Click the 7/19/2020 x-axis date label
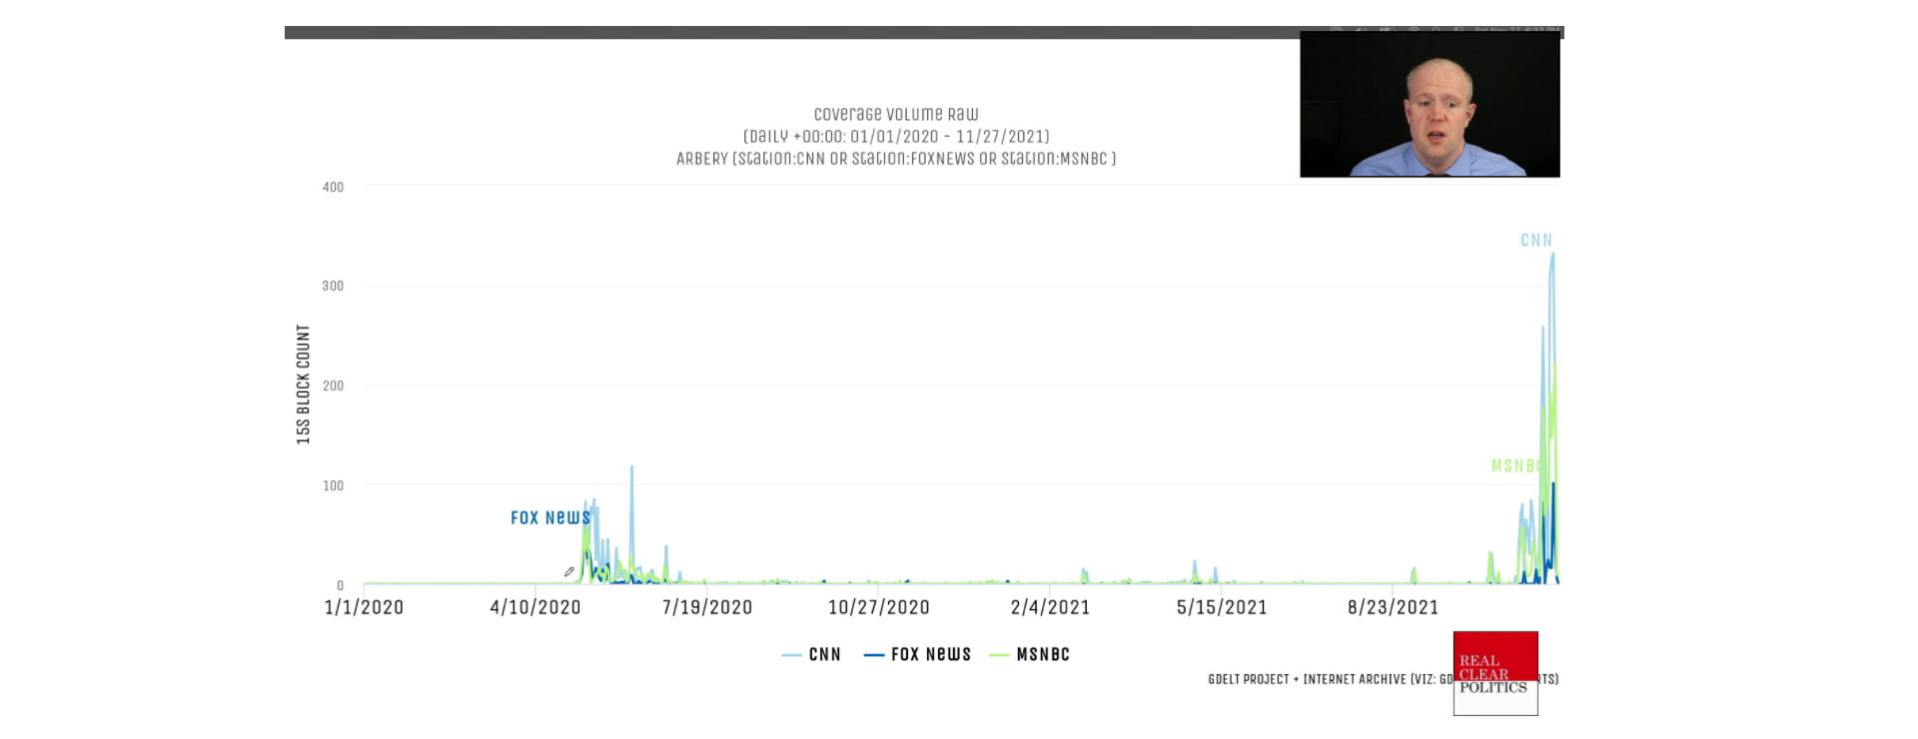This screenshot has width=1918, height=739. pyautogui.click(x=707, y=607)
